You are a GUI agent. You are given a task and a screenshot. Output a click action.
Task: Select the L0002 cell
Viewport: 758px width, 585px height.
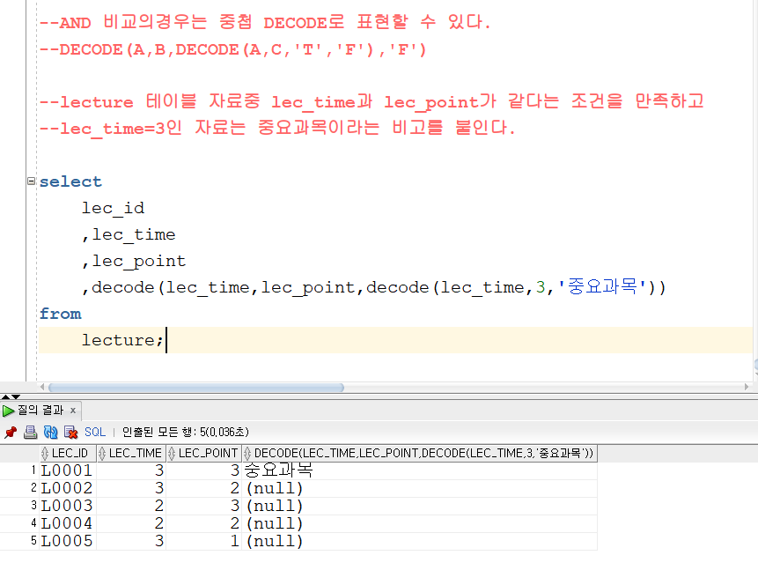click(67, 488)
